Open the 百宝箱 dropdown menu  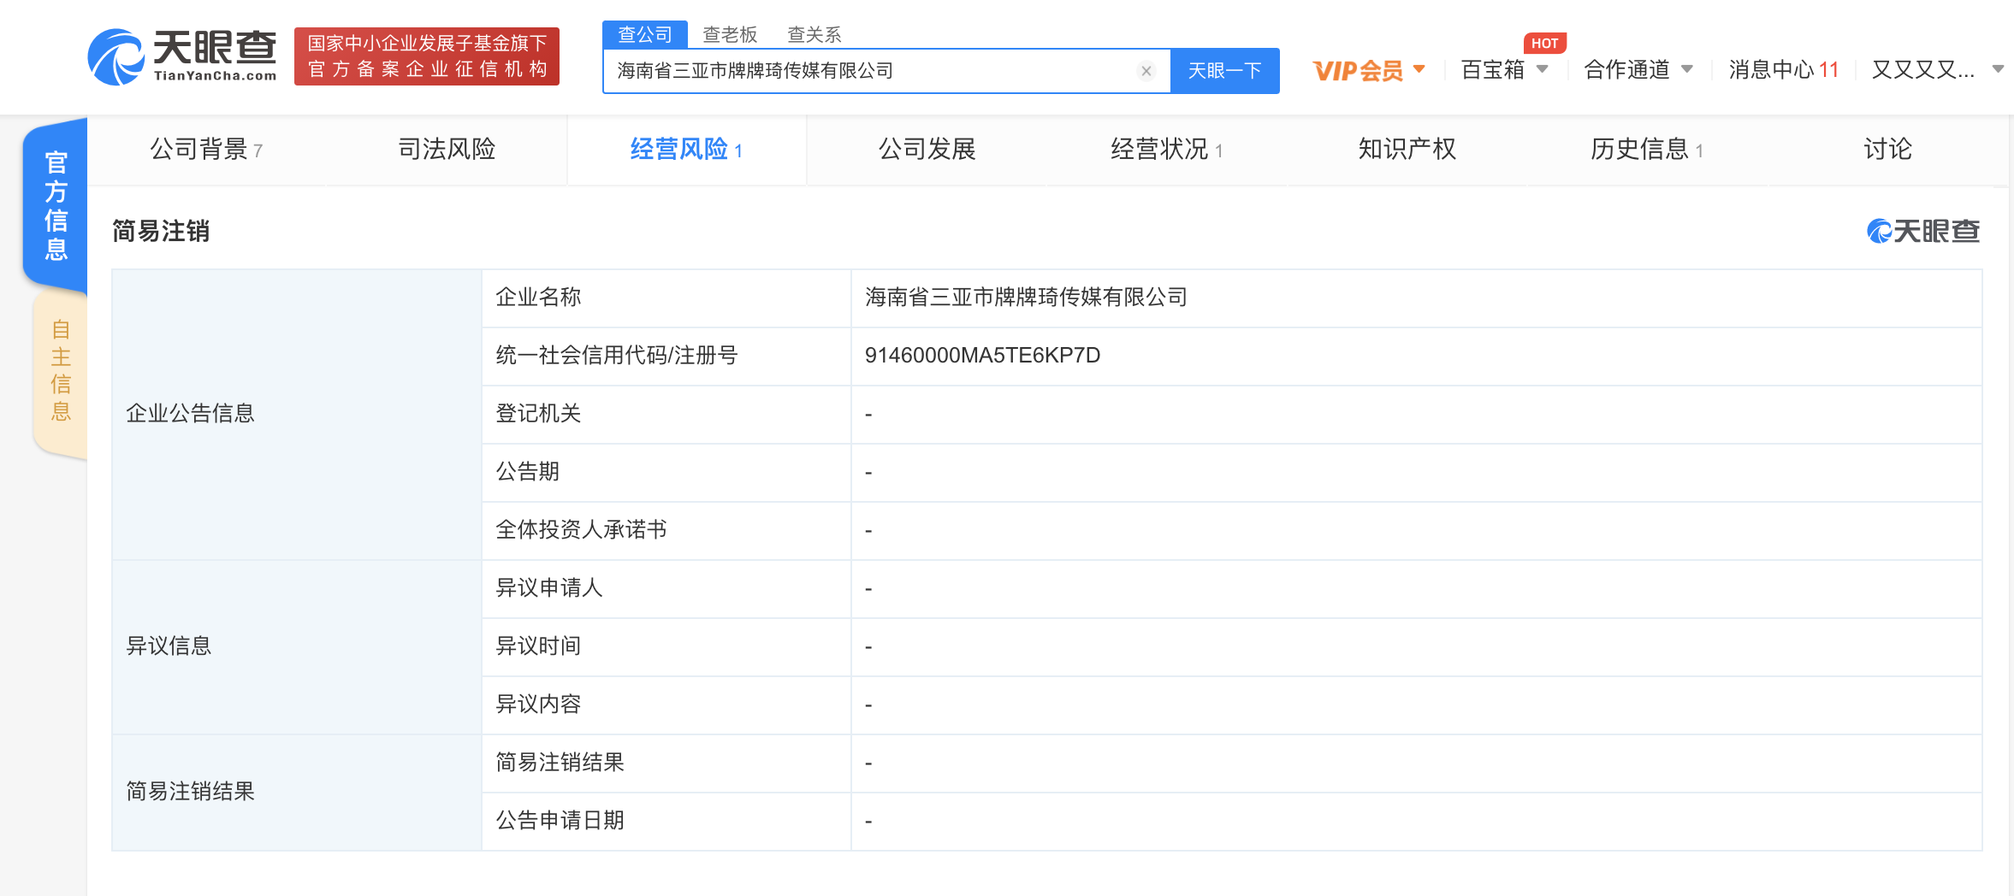[1504, 70]
